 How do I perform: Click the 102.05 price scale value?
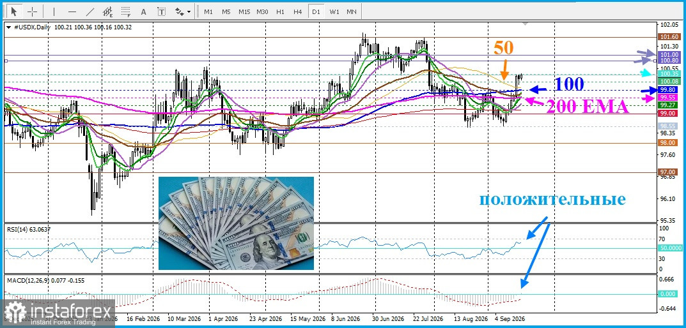669,25
